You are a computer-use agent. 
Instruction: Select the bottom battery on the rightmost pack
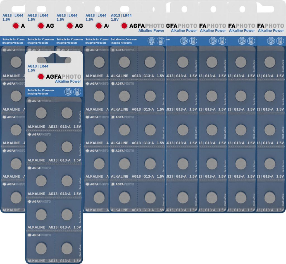pyautogui.click(x=270, y=197)
